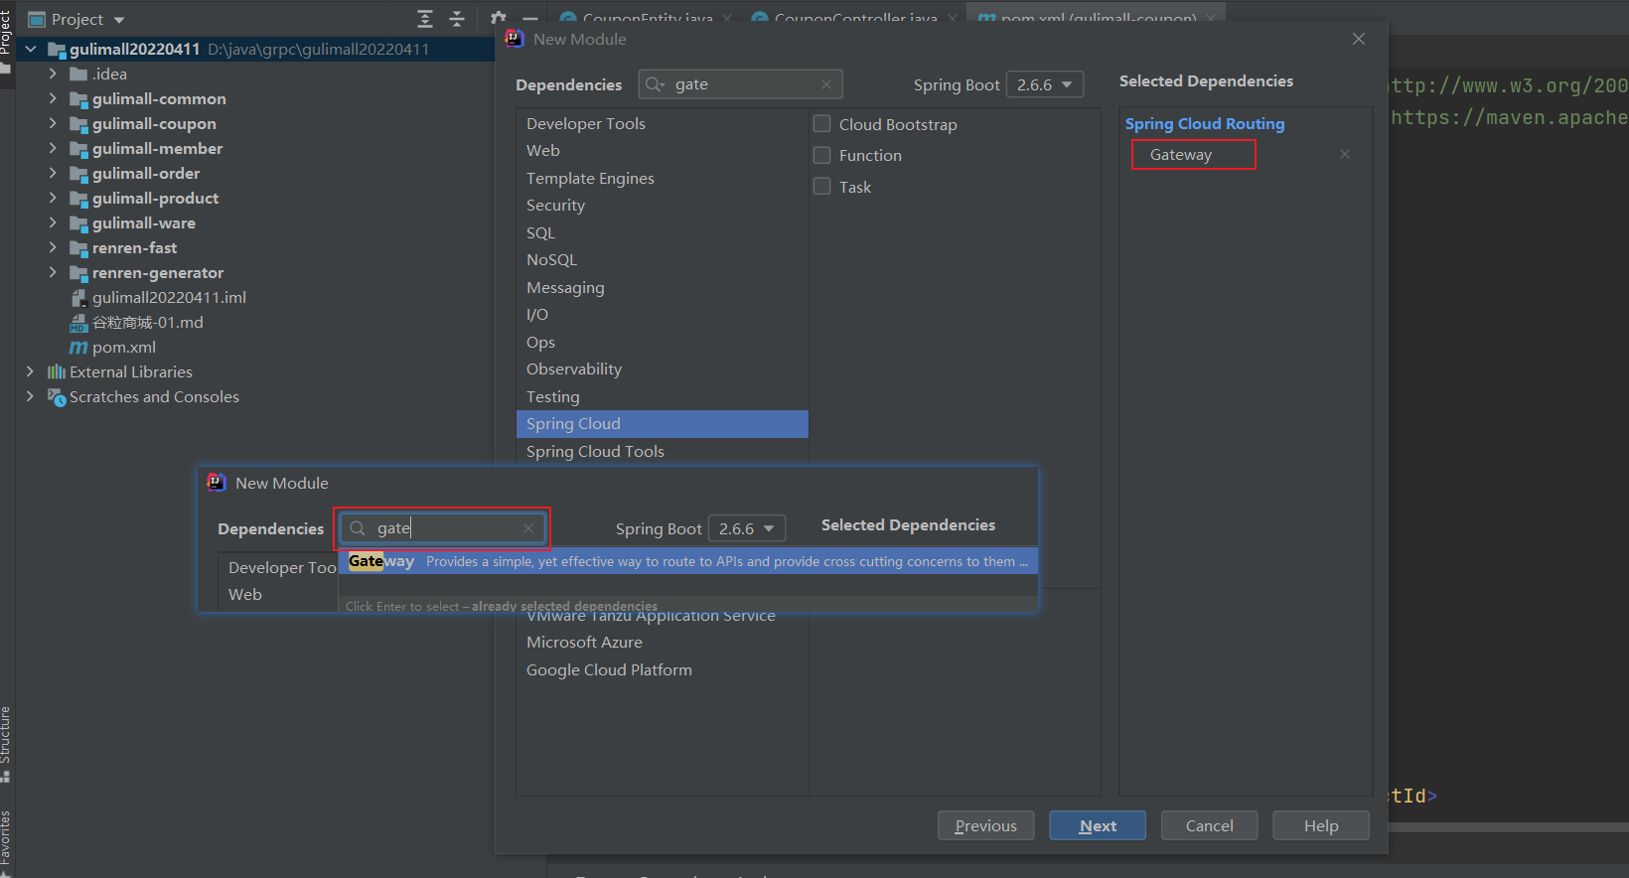The width and height of the screenshot is (1629, 878).
Task: Enable the Function checkbox
Action: pyautogui.click(x=822, y=155)
